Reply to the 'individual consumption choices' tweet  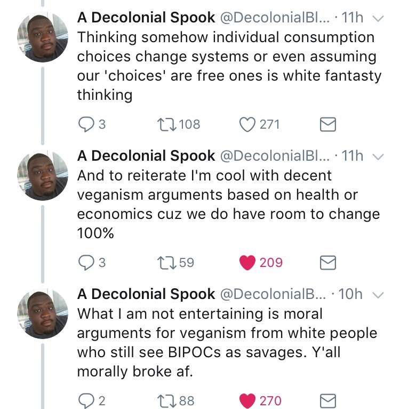86,124
